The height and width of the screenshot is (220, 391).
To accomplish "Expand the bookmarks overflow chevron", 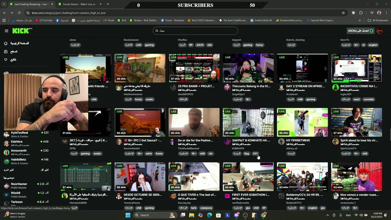I will point(360,20).
